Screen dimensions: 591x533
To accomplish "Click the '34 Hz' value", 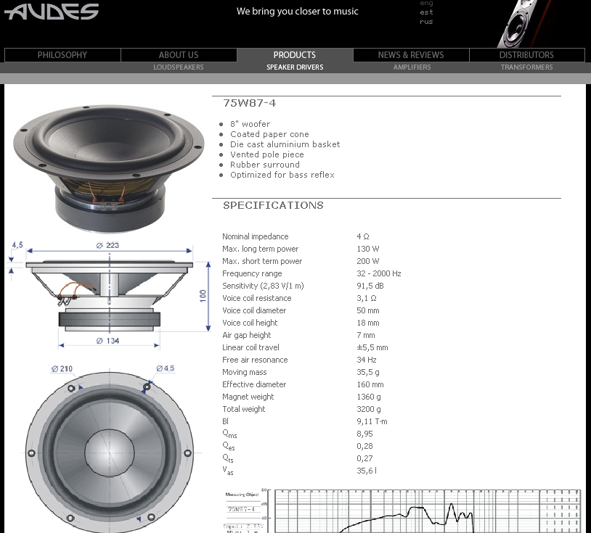I will pyautogui.click(x=367, y=360).
